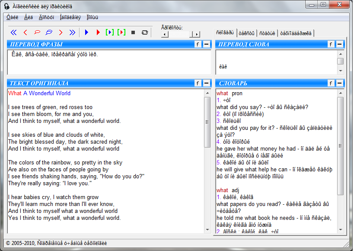The image size is (354, 251).
Task: Click line 'They'll learn much more than I'll ever know,'
Action: (61, 204)
